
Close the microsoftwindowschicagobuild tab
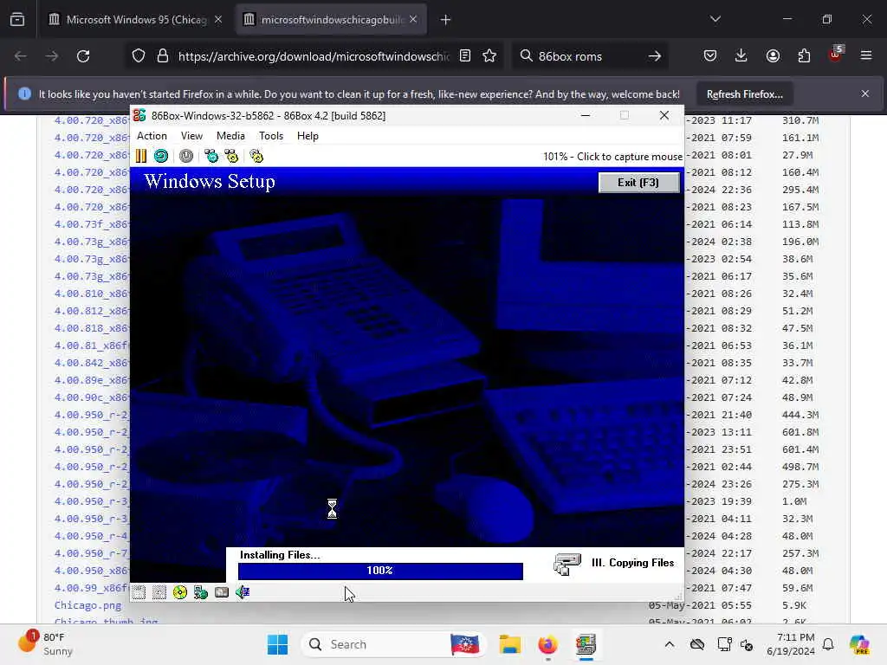pos(413,20)
